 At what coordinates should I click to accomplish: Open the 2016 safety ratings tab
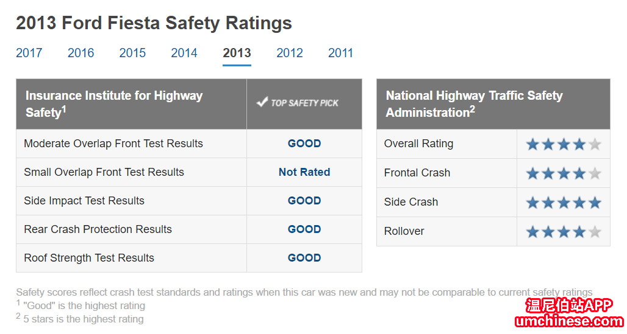[81, 53]
